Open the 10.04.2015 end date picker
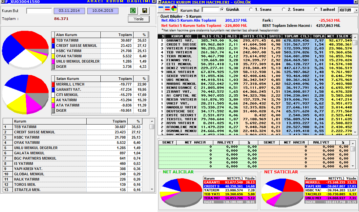This screenshot has height=212, width=359. 103,11
